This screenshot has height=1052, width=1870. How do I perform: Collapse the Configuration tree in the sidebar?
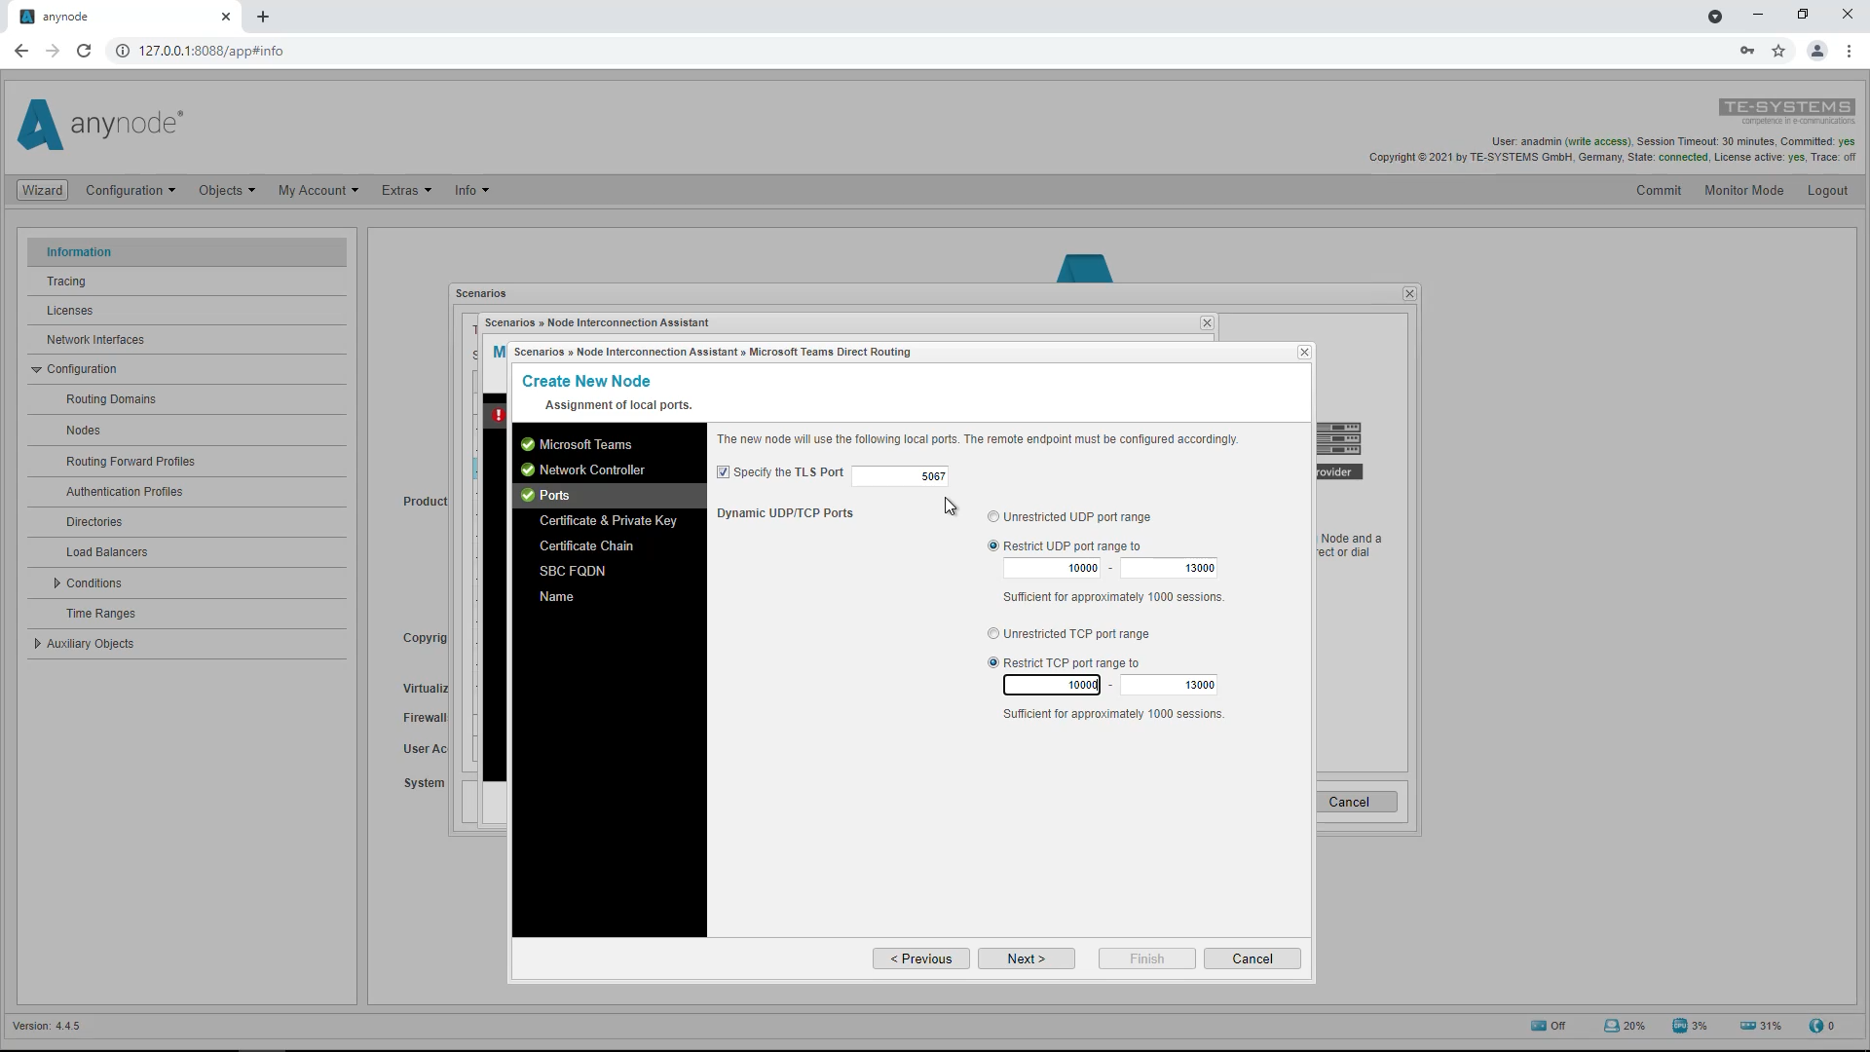[x=37, y=368]
